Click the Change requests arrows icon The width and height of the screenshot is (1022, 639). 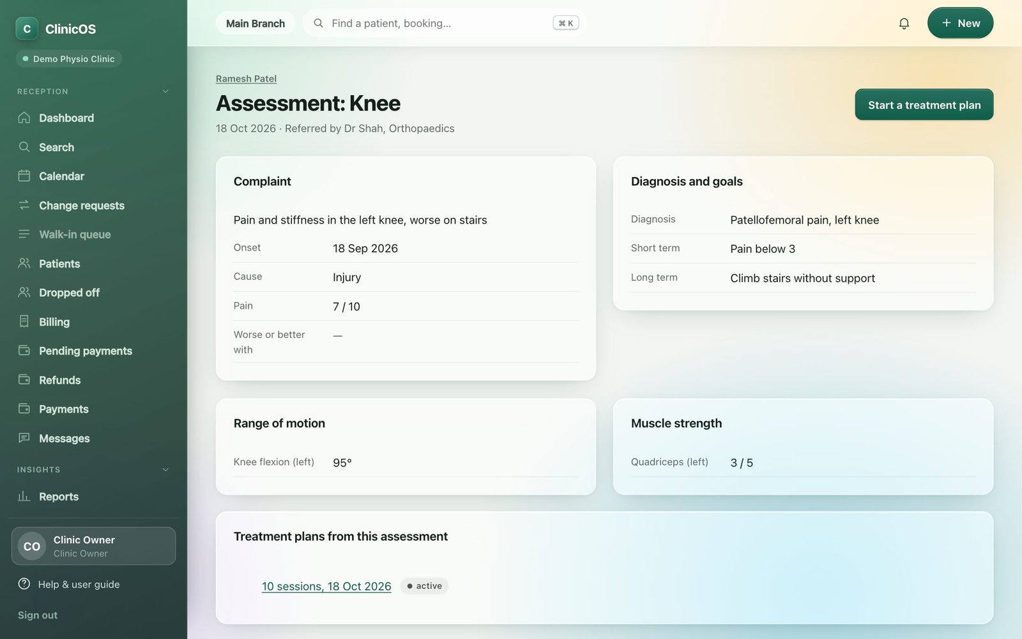(24, 205)
